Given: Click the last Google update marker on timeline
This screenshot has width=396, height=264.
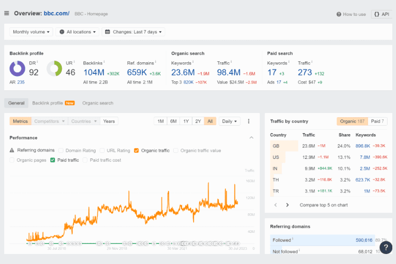Looking at the screenshot, I should (238, 243).
